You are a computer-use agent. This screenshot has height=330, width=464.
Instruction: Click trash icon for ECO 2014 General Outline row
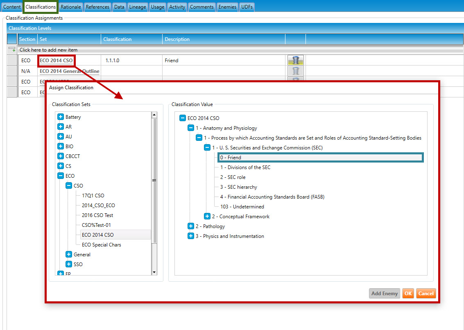(295, 71)
